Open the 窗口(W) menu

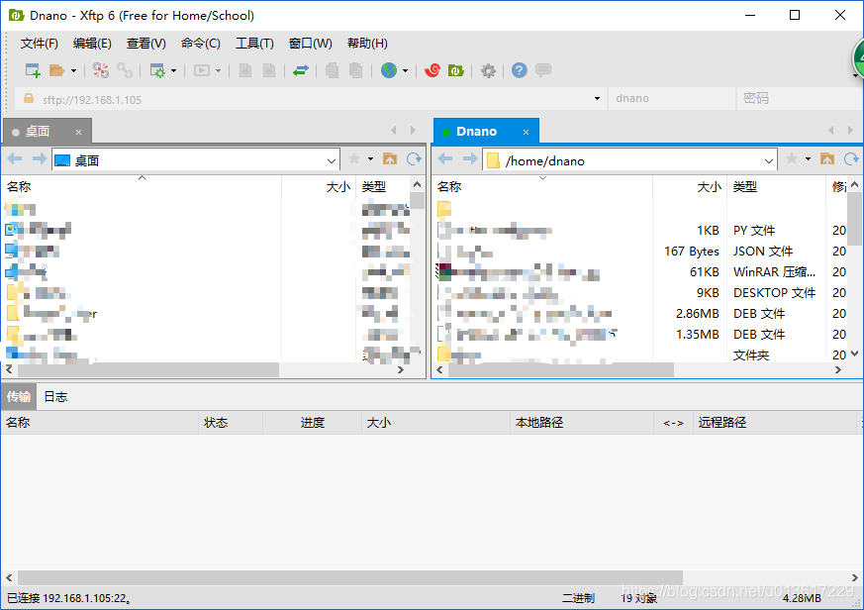point(310,44)
